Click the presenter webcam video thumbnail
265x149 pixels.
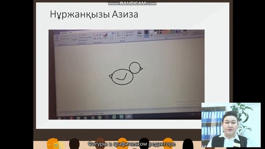pyautogui.click(x=231, y=125)
